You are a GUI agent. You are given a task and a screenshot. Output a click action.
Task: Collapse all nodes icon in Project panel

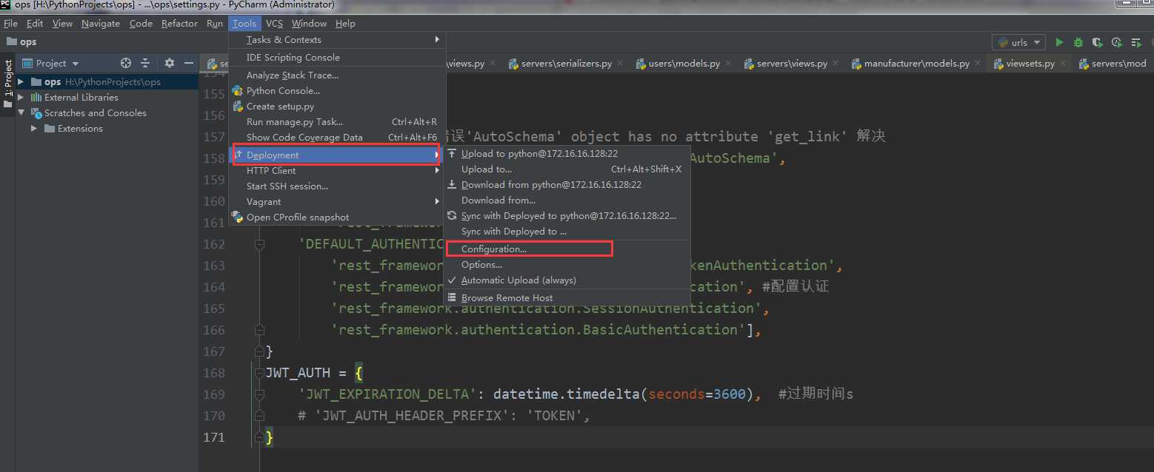click(145, 63)
